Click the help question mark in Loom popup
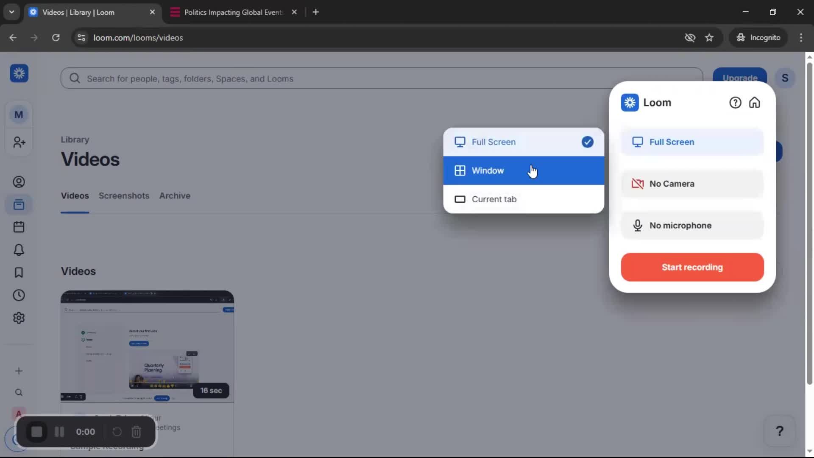Screen dimensions: 814x458 [735, 102]
